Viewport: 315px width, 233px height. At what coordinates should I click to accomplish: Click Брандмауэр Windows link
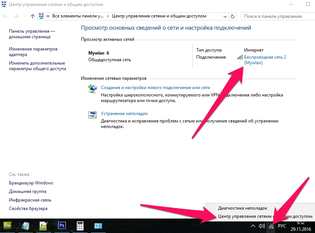click(x=31, y=183)
